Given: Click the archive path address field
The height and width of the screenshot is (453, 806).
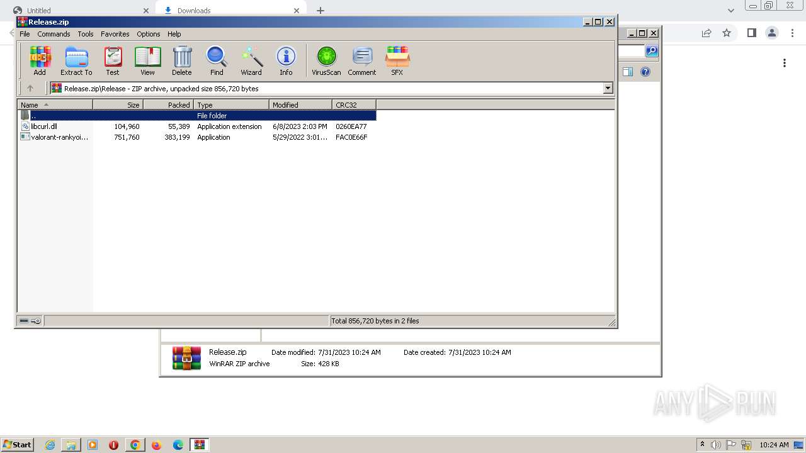Looking at the screenshot, I should pos(326,89).
